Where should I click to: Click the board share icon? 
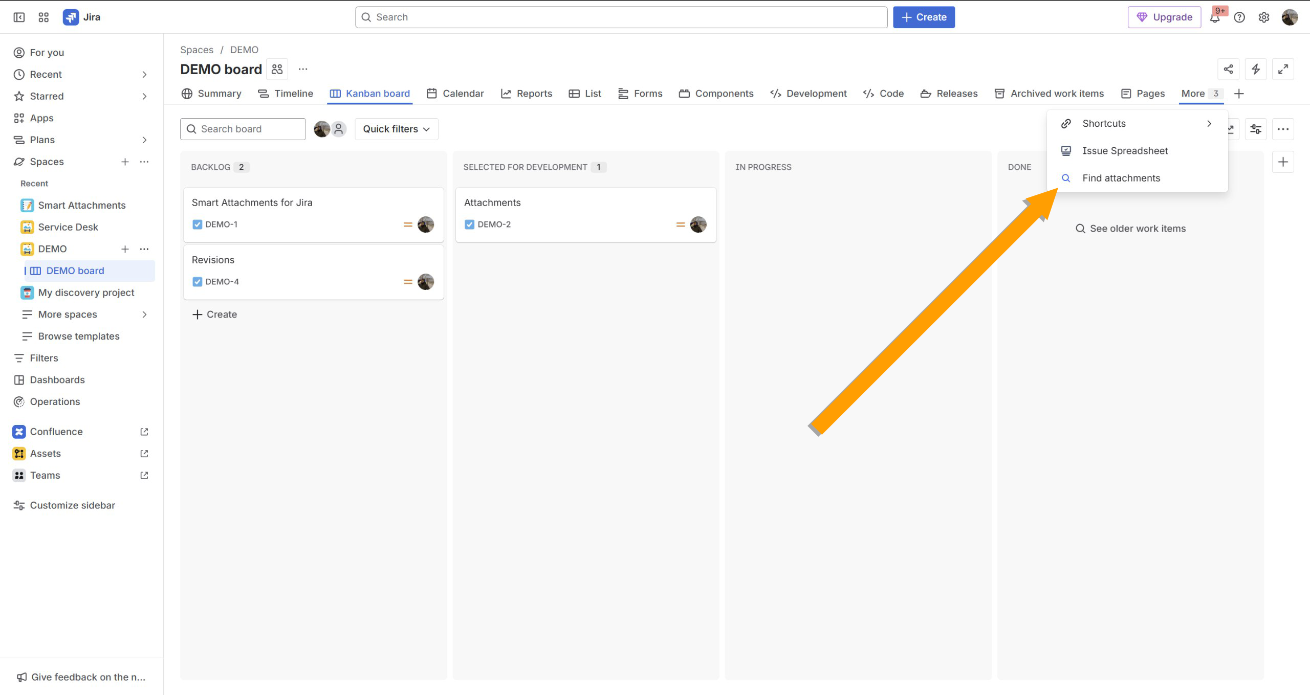point(1228,69)
